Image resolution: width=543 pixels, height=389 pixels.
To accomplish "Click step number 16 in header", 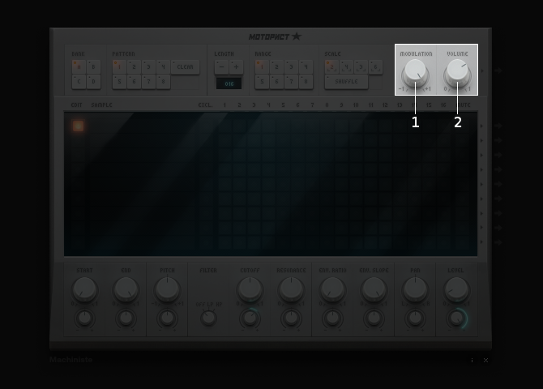I will click(x=443, y=105).
